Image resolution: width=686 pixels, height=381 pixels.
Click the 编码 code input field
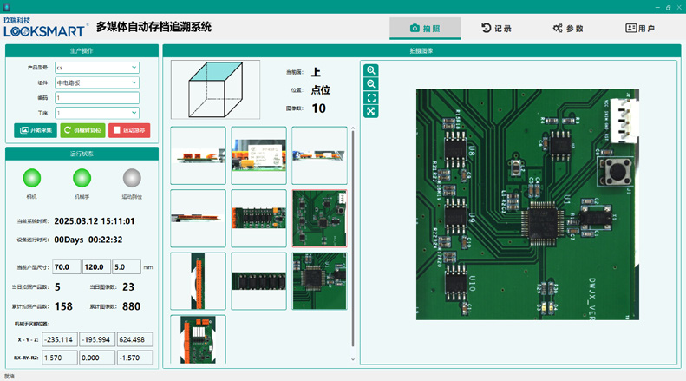(x=96, y=98)
